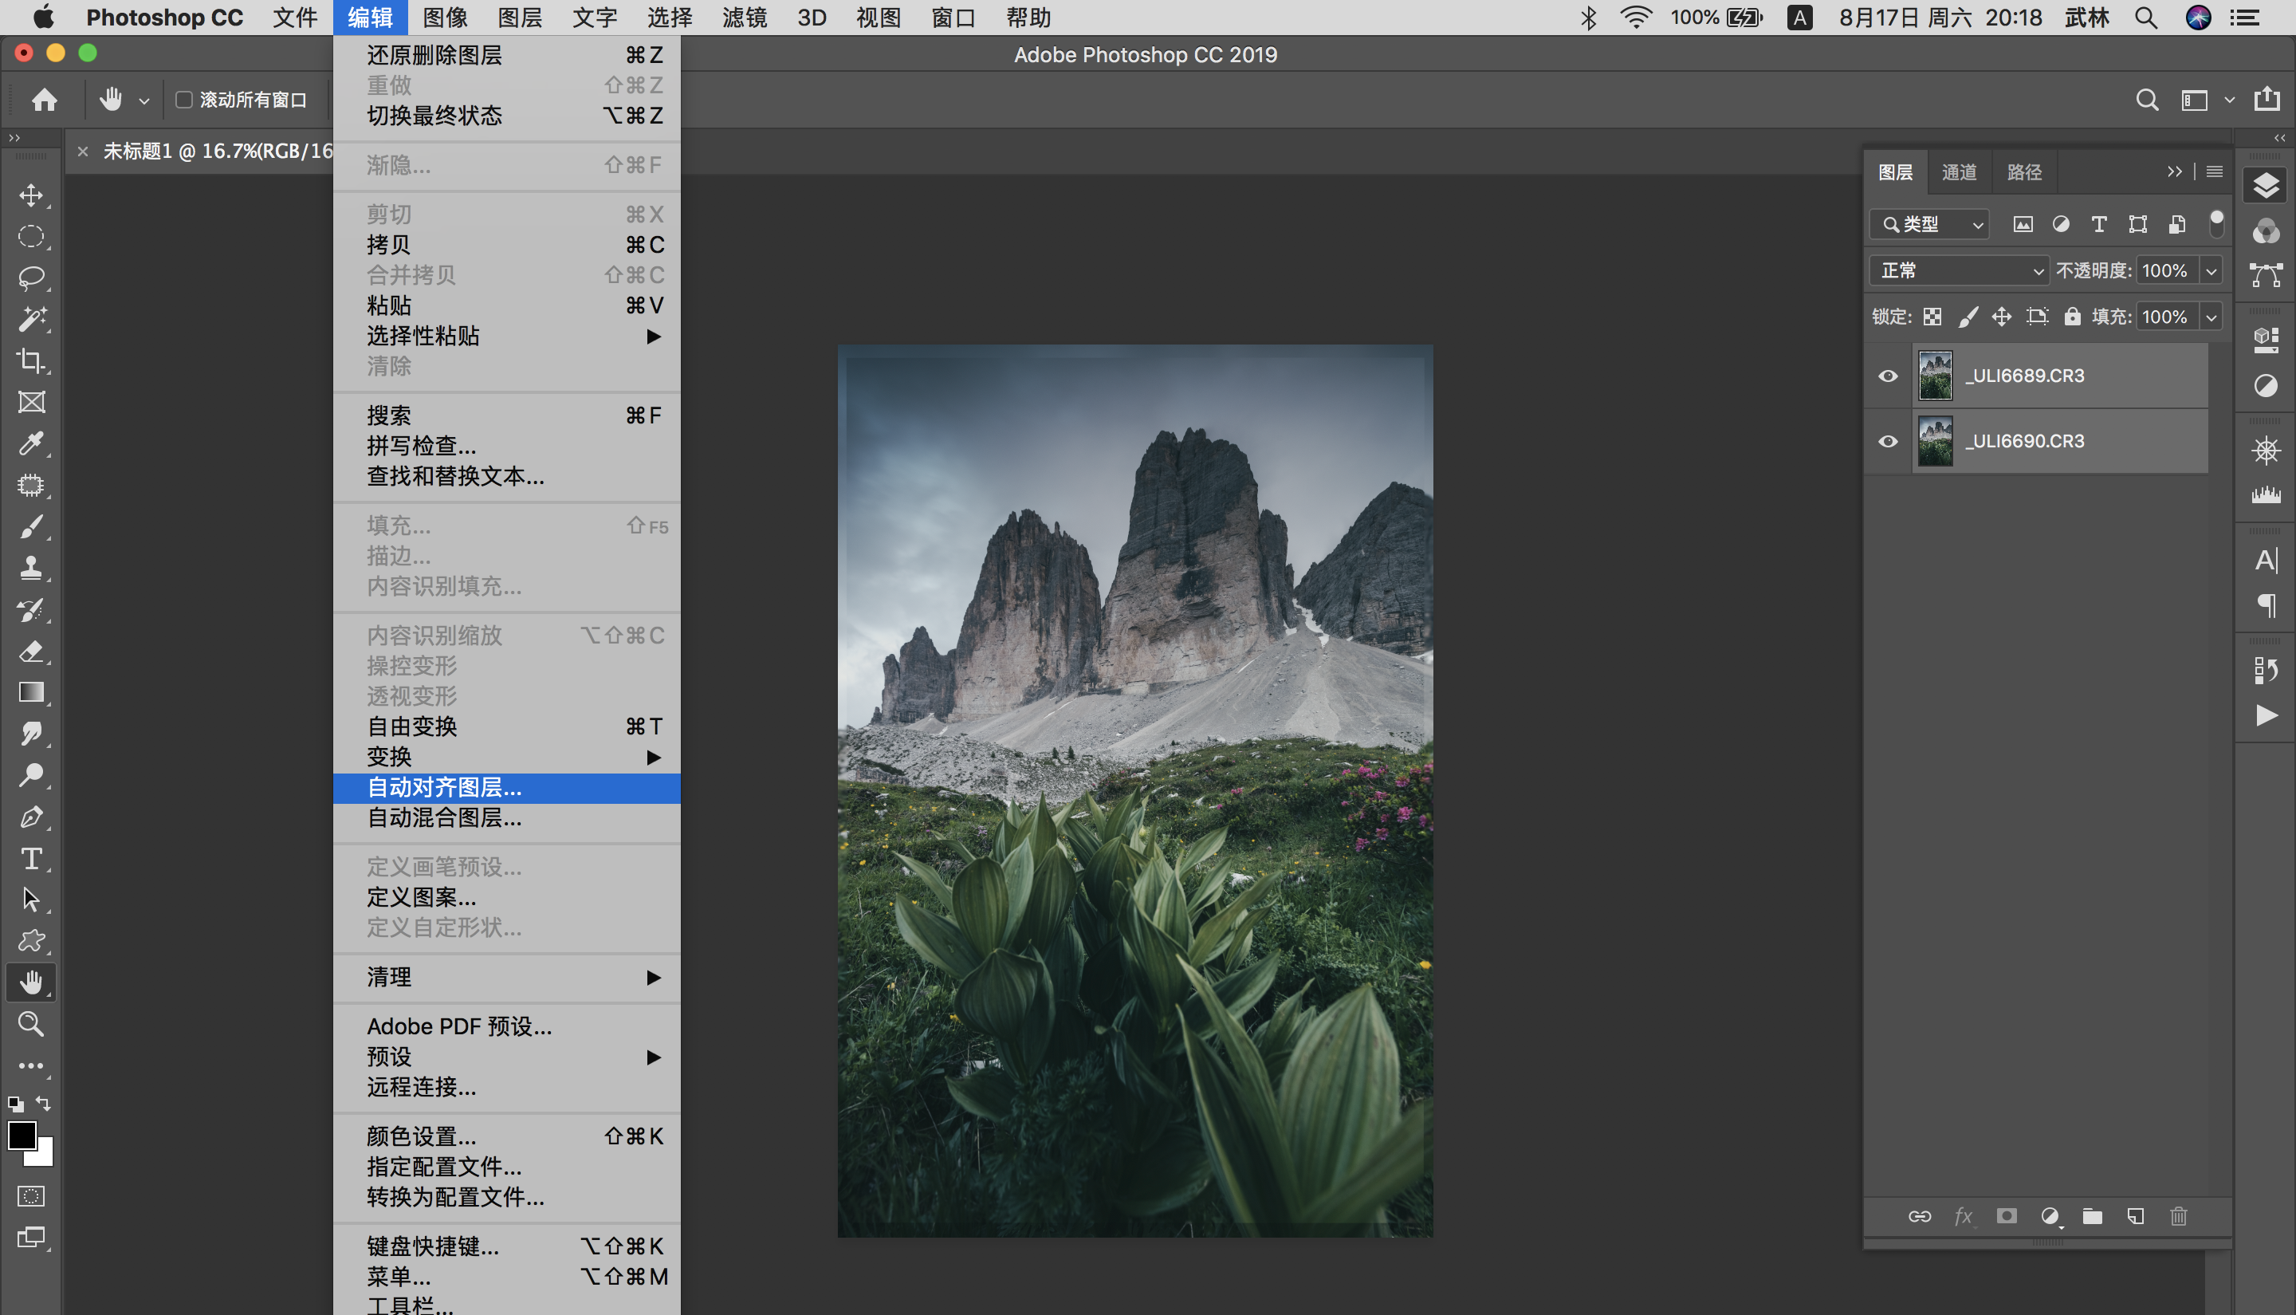Image resolution: width=2296 pixels, height=1315 pixels.
Task: Open the 类型 layer filter dropdown
Action: (x=1930, y=224)
